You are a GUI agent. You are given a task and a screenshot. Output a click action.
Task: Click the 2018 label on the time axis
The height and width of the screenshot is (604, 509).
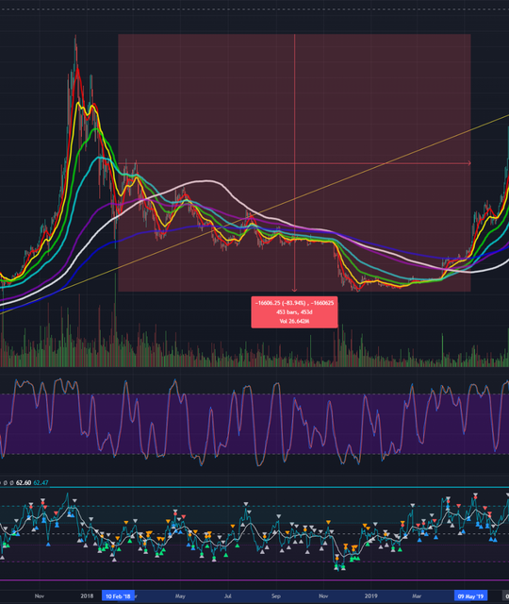coord(87,596)
